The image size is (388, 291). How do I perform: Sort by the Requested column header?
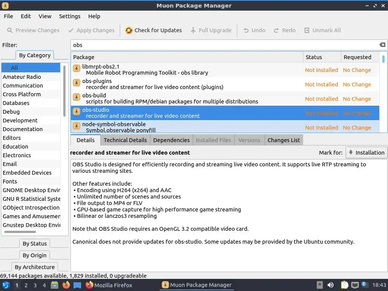(x=360, y=57)
